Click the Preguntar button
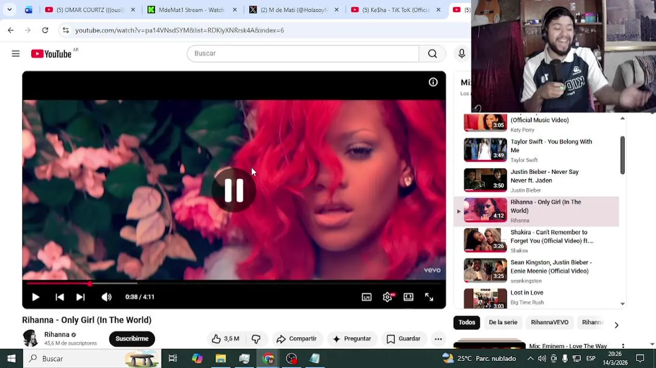 click(352, 339)
